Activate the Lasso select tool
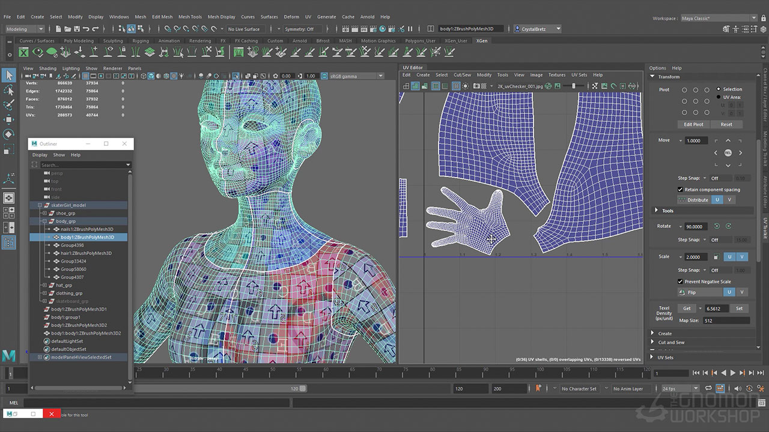The width and height of the screenshot is (769, 432). coord(9,90)
